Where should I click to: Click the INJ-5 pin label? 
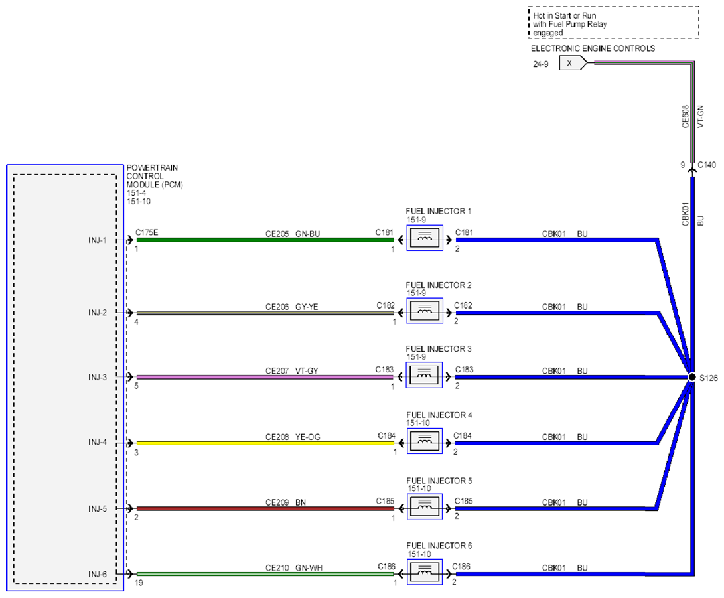tap(98, 509)
